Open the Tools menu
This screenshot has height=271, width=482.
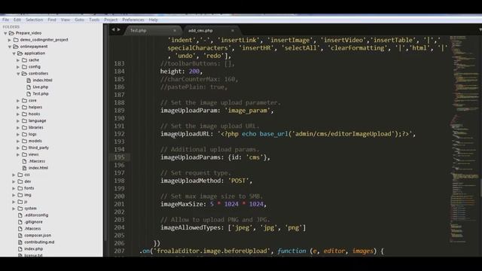[94, 20]
